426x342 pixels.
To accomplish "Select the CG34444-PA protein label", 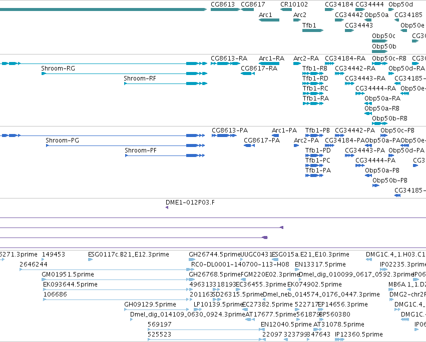I will pyautogui.click(x=375, y=160).
